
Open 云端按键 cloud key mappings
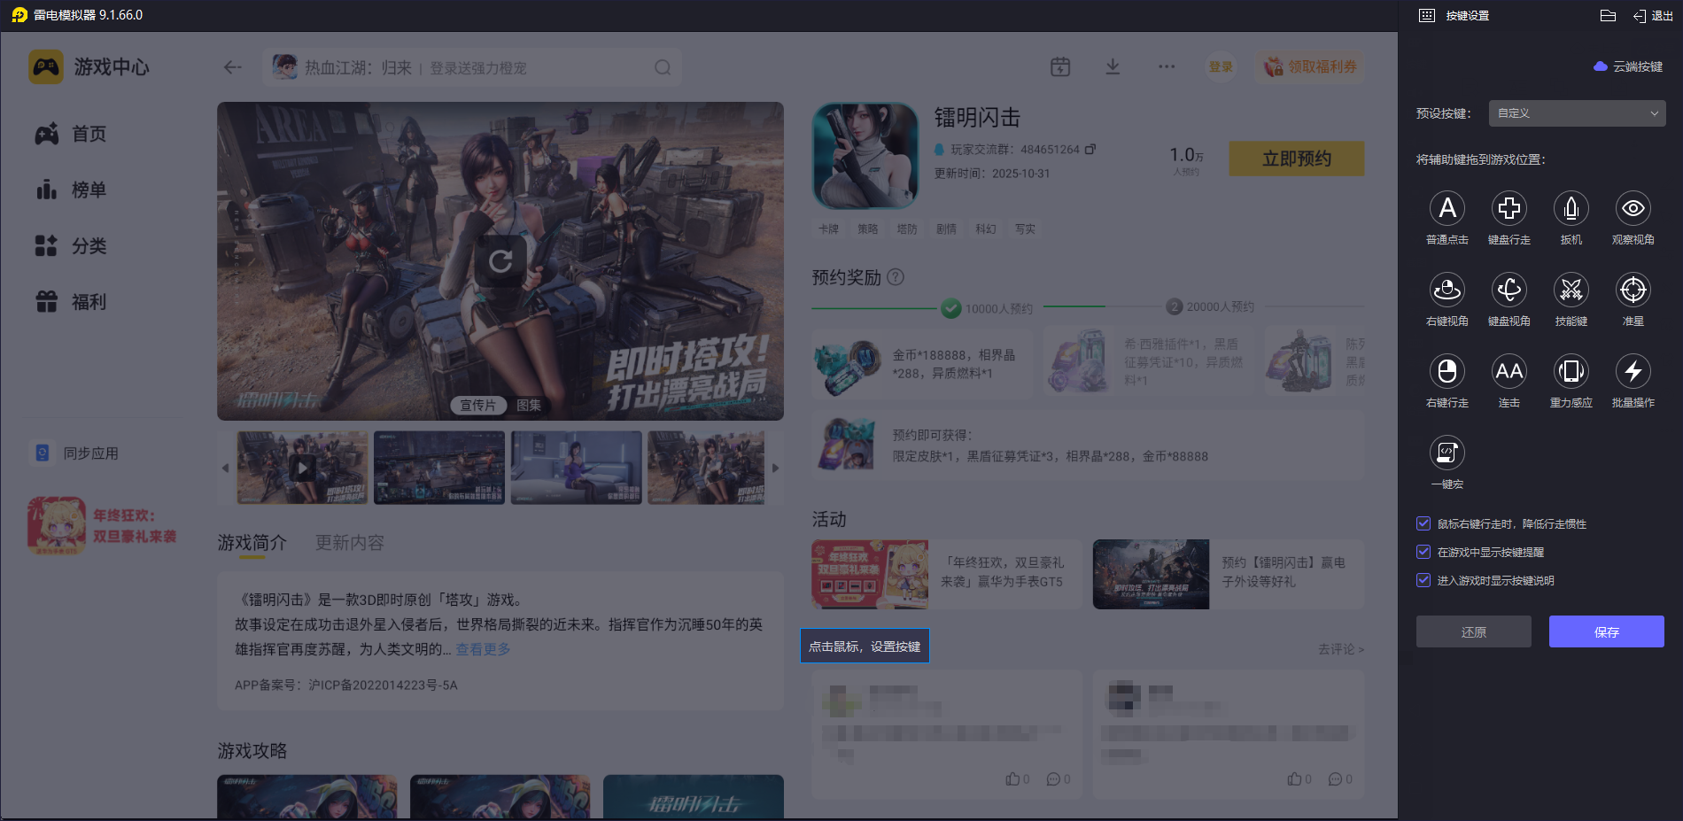1628,66
